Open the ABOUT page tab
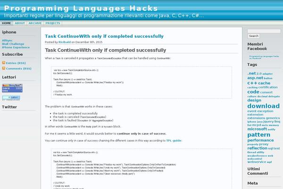The height and width of the screenshot is (189, 283). [x=20, y=23]
